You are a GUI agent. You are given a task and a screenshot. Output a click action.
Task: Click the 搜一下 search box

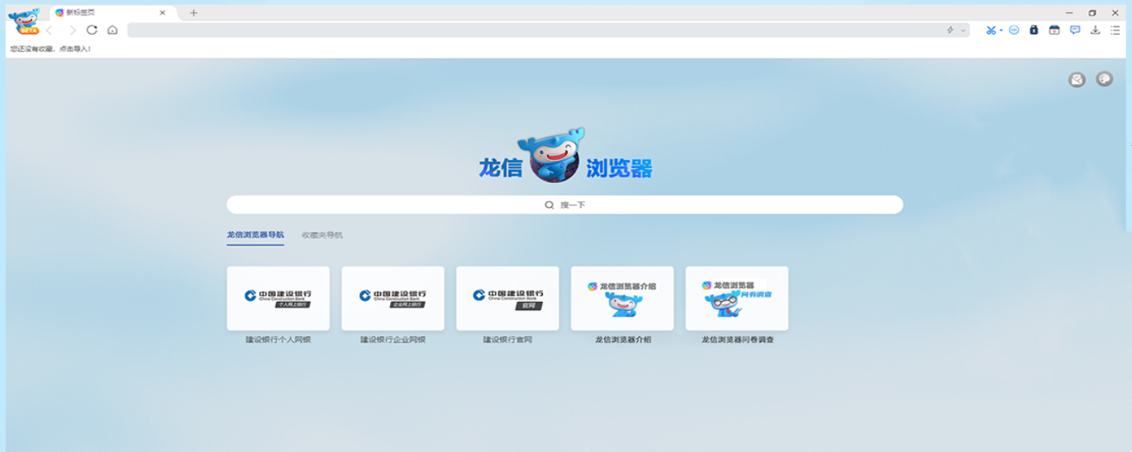(x=565, y=205)
